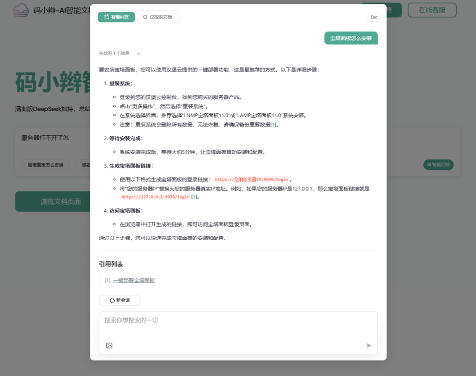
Task: Click AI 智能问答 button on background page
Action: tap(439, 164)
